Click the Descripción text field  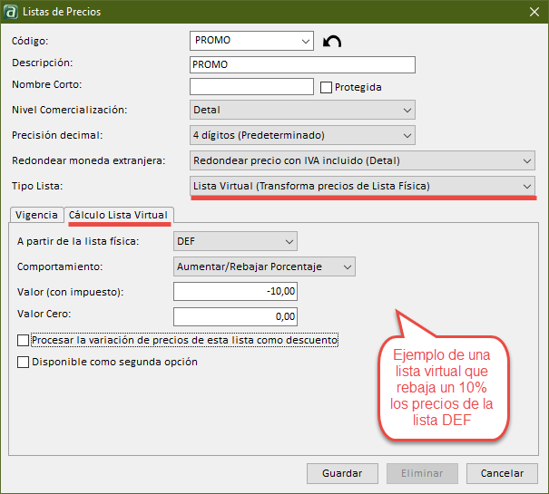(x=302, y=64)
